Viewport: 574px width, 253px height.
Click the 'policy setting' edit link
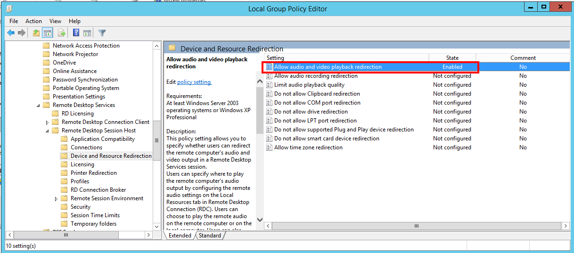[x=194, y=82]
